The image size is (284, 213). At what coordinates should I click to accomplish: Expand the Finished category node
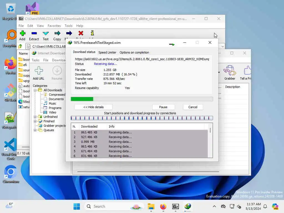click(x=35, y=121)
